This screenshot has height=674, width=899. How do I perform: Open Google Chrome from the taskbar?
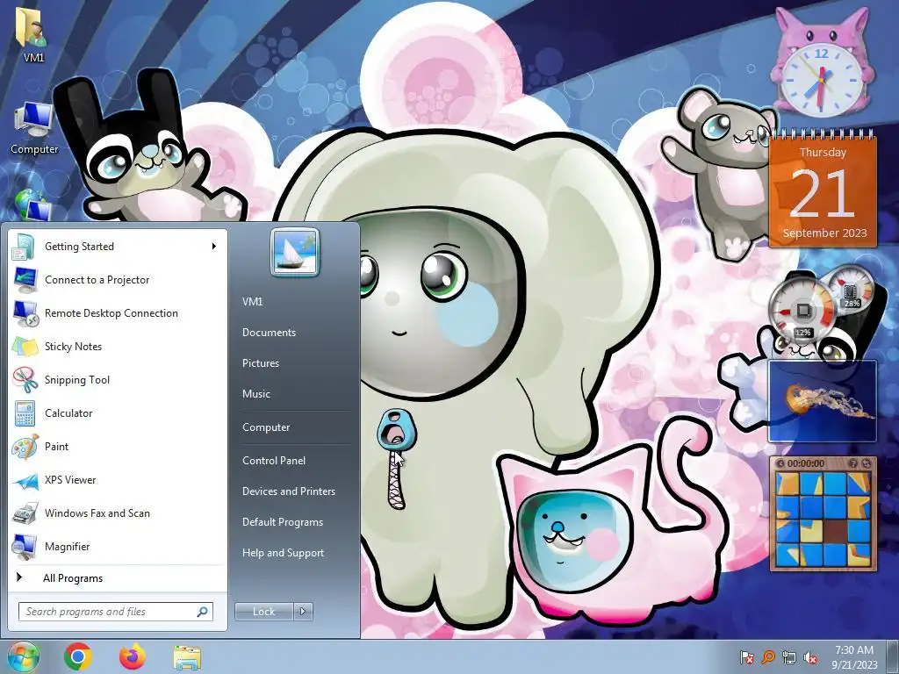[x=78, y=656]
